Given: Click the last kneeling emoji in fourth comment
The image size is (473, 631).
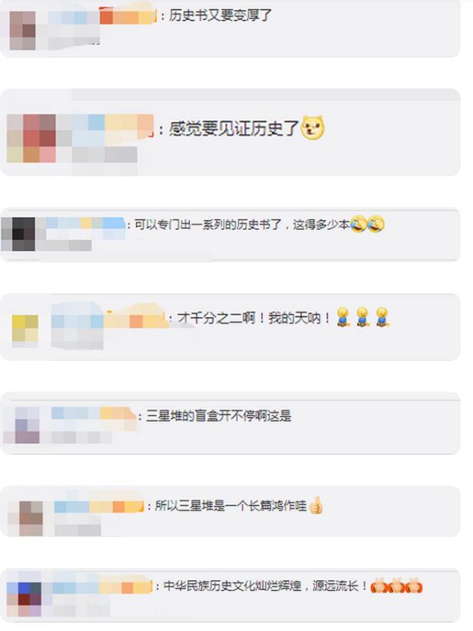Looking at the screenshot, I should click(x=382, y=317).
